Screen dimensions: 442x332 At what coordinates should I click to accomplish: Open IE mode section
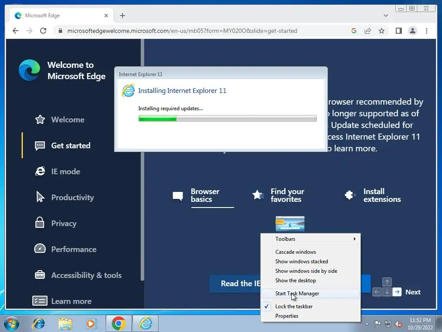(66, 171)
